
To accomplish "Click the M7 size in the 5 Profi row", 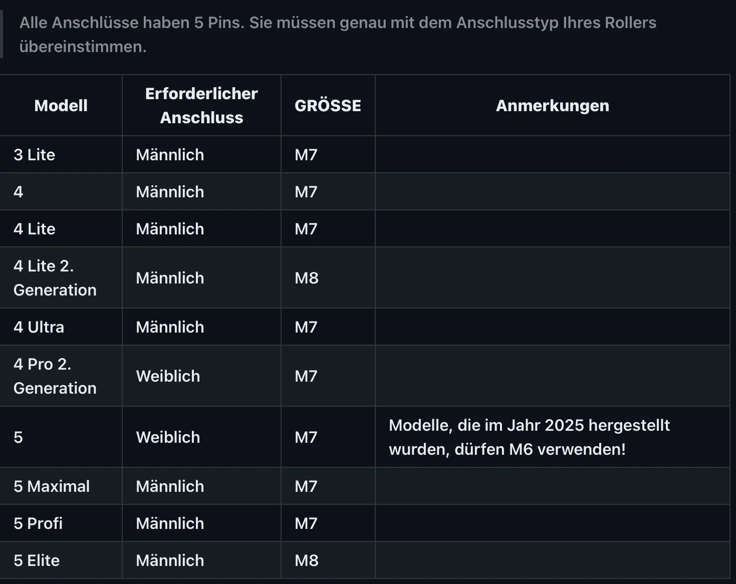I will 306,523.
